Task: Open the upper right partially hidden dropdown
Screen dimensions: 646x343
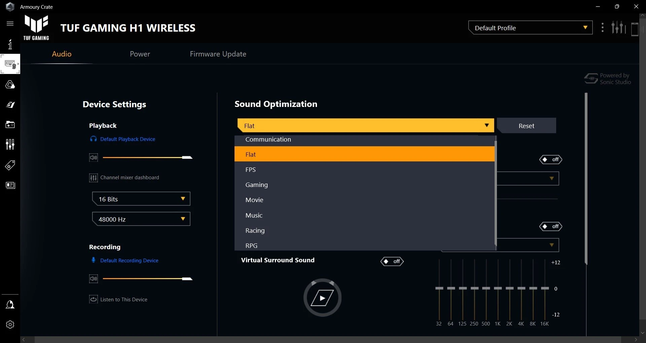Action: coord(528,179)
